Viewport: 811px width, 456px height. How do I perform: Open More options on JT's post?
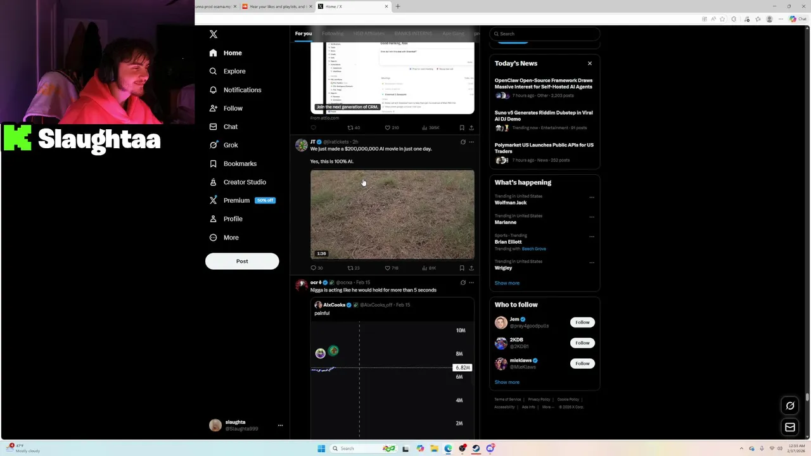point(471,142)
